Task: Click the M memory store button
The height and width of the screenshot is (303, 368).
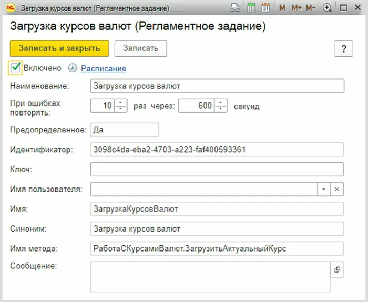Action: [x=283, y=8]
